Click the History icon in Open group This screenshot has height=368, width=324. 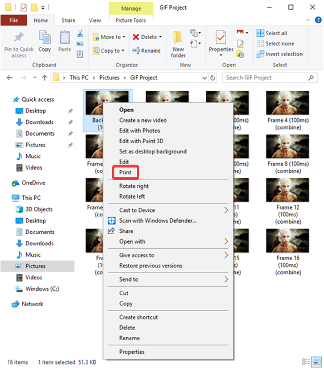[240, 55]
